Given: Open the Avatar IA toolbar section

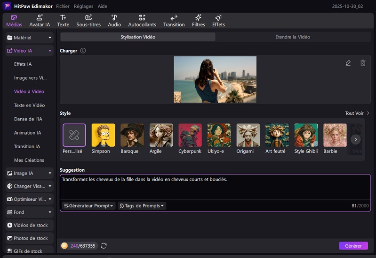Looking at the screenshot, I should (x=40, y=21).
